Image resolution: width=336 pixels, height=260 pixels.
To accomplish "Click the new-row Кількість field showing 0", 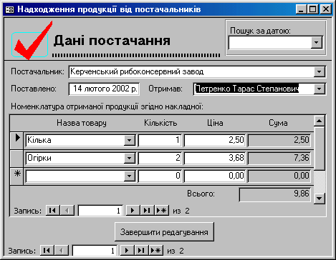I will point(160,176).
